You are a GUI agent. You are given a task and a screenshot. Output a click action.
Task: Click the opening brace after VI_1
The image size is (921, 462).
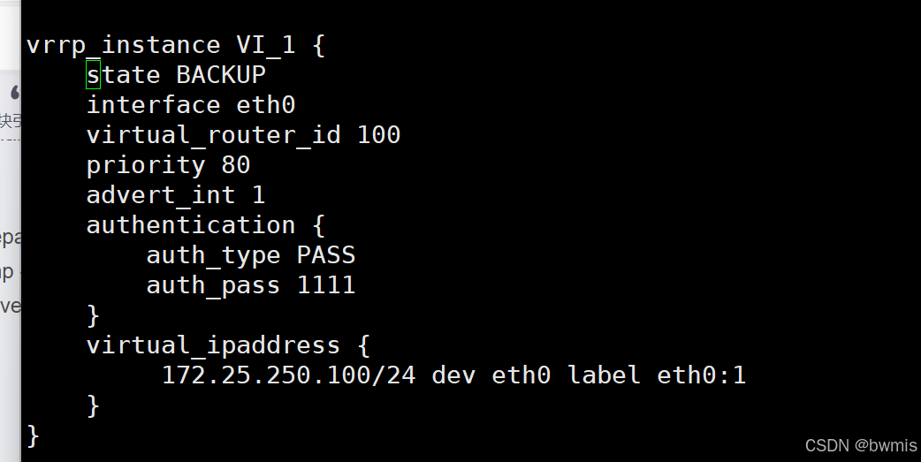pyautogui.click(x=318, y=45)
